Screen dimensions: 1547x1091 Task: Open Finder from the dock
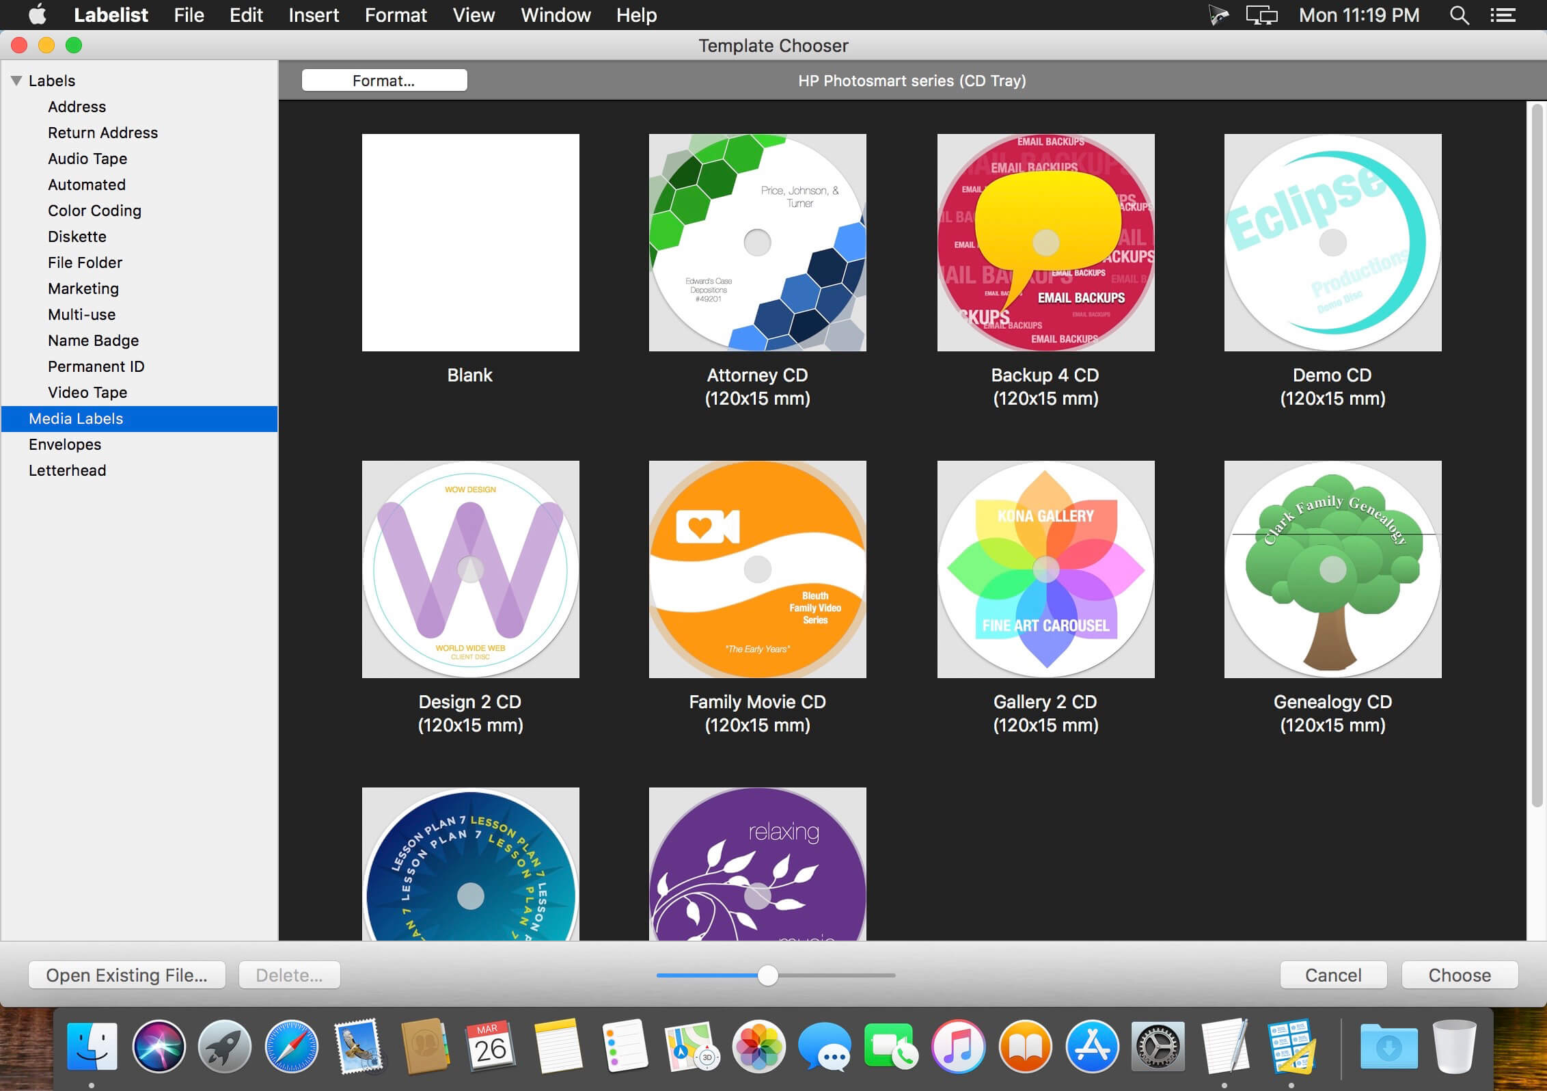tap(92, 1046)
